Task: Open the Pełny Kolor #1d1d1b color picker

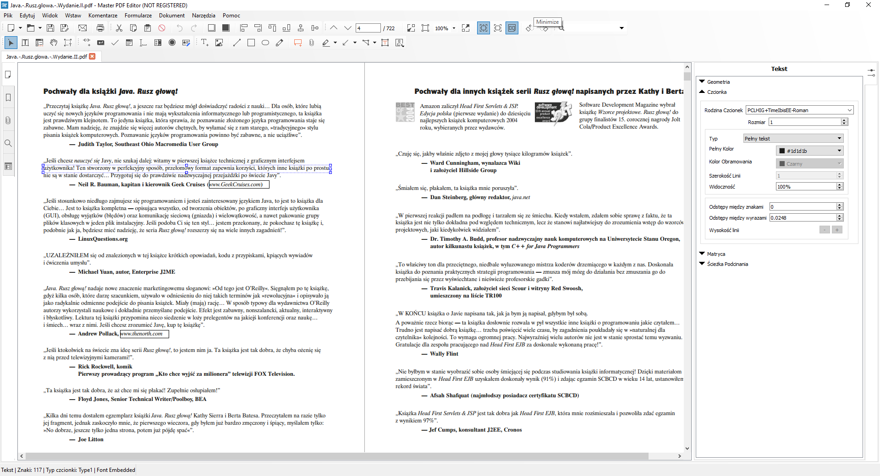Action: point(809,151)
